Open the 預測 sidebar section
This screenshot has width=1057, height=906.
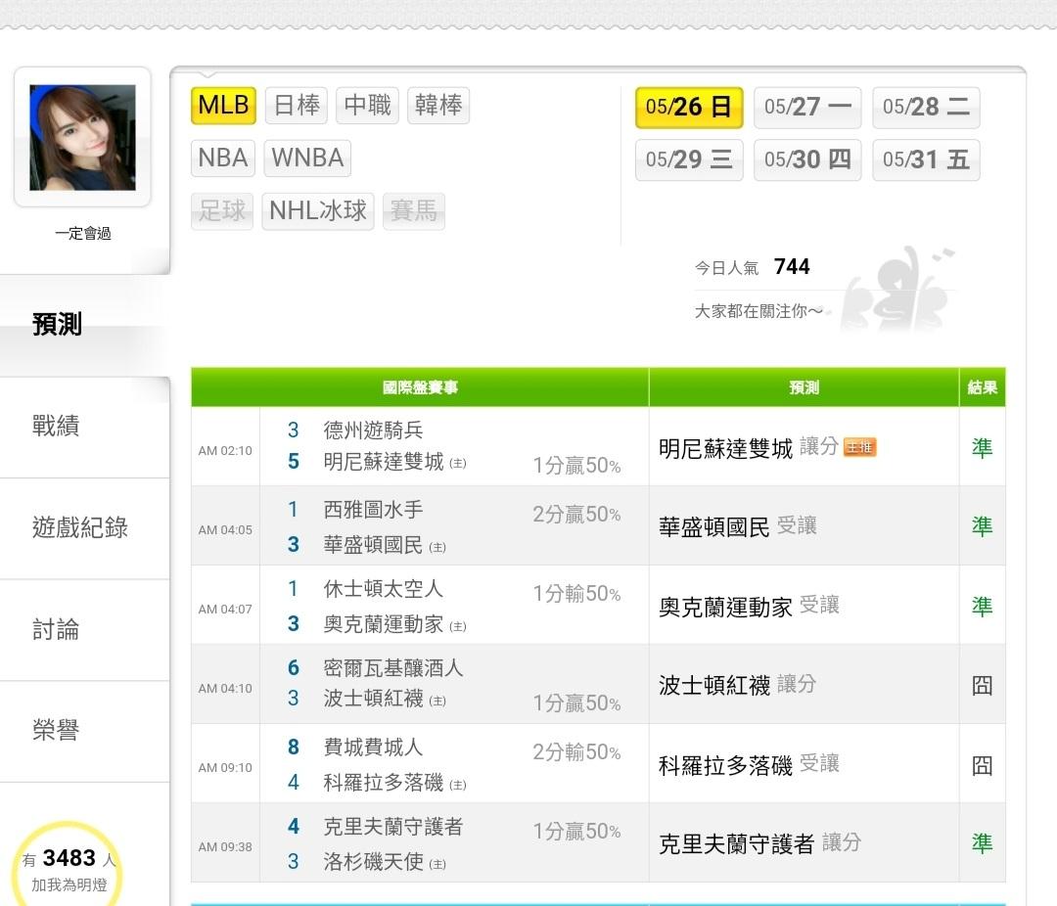[84, 324]
